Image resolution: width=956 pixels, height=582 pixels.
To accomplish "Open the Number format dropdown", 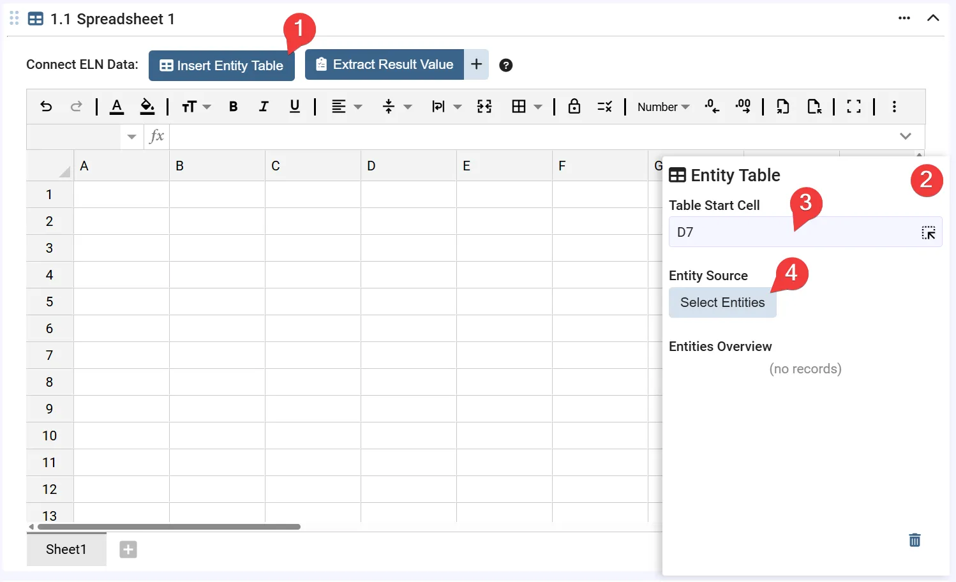I will [x=663, y=107].
